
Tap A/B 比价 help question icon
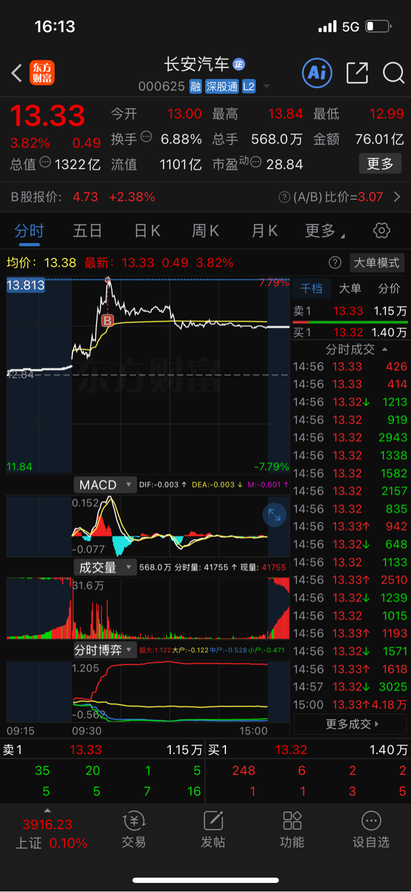point(285,197)
